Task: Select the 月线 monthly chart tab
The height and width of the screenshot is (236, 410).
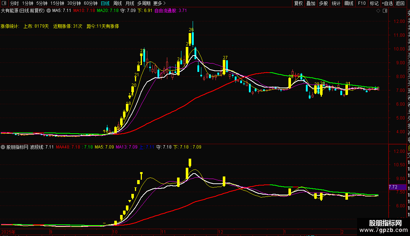Action: 130,3
